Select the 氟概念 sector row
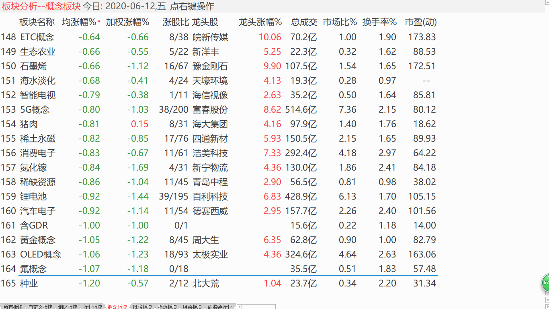Image resolution: width=549 pixels, height=309 pixels. point(219,269)
